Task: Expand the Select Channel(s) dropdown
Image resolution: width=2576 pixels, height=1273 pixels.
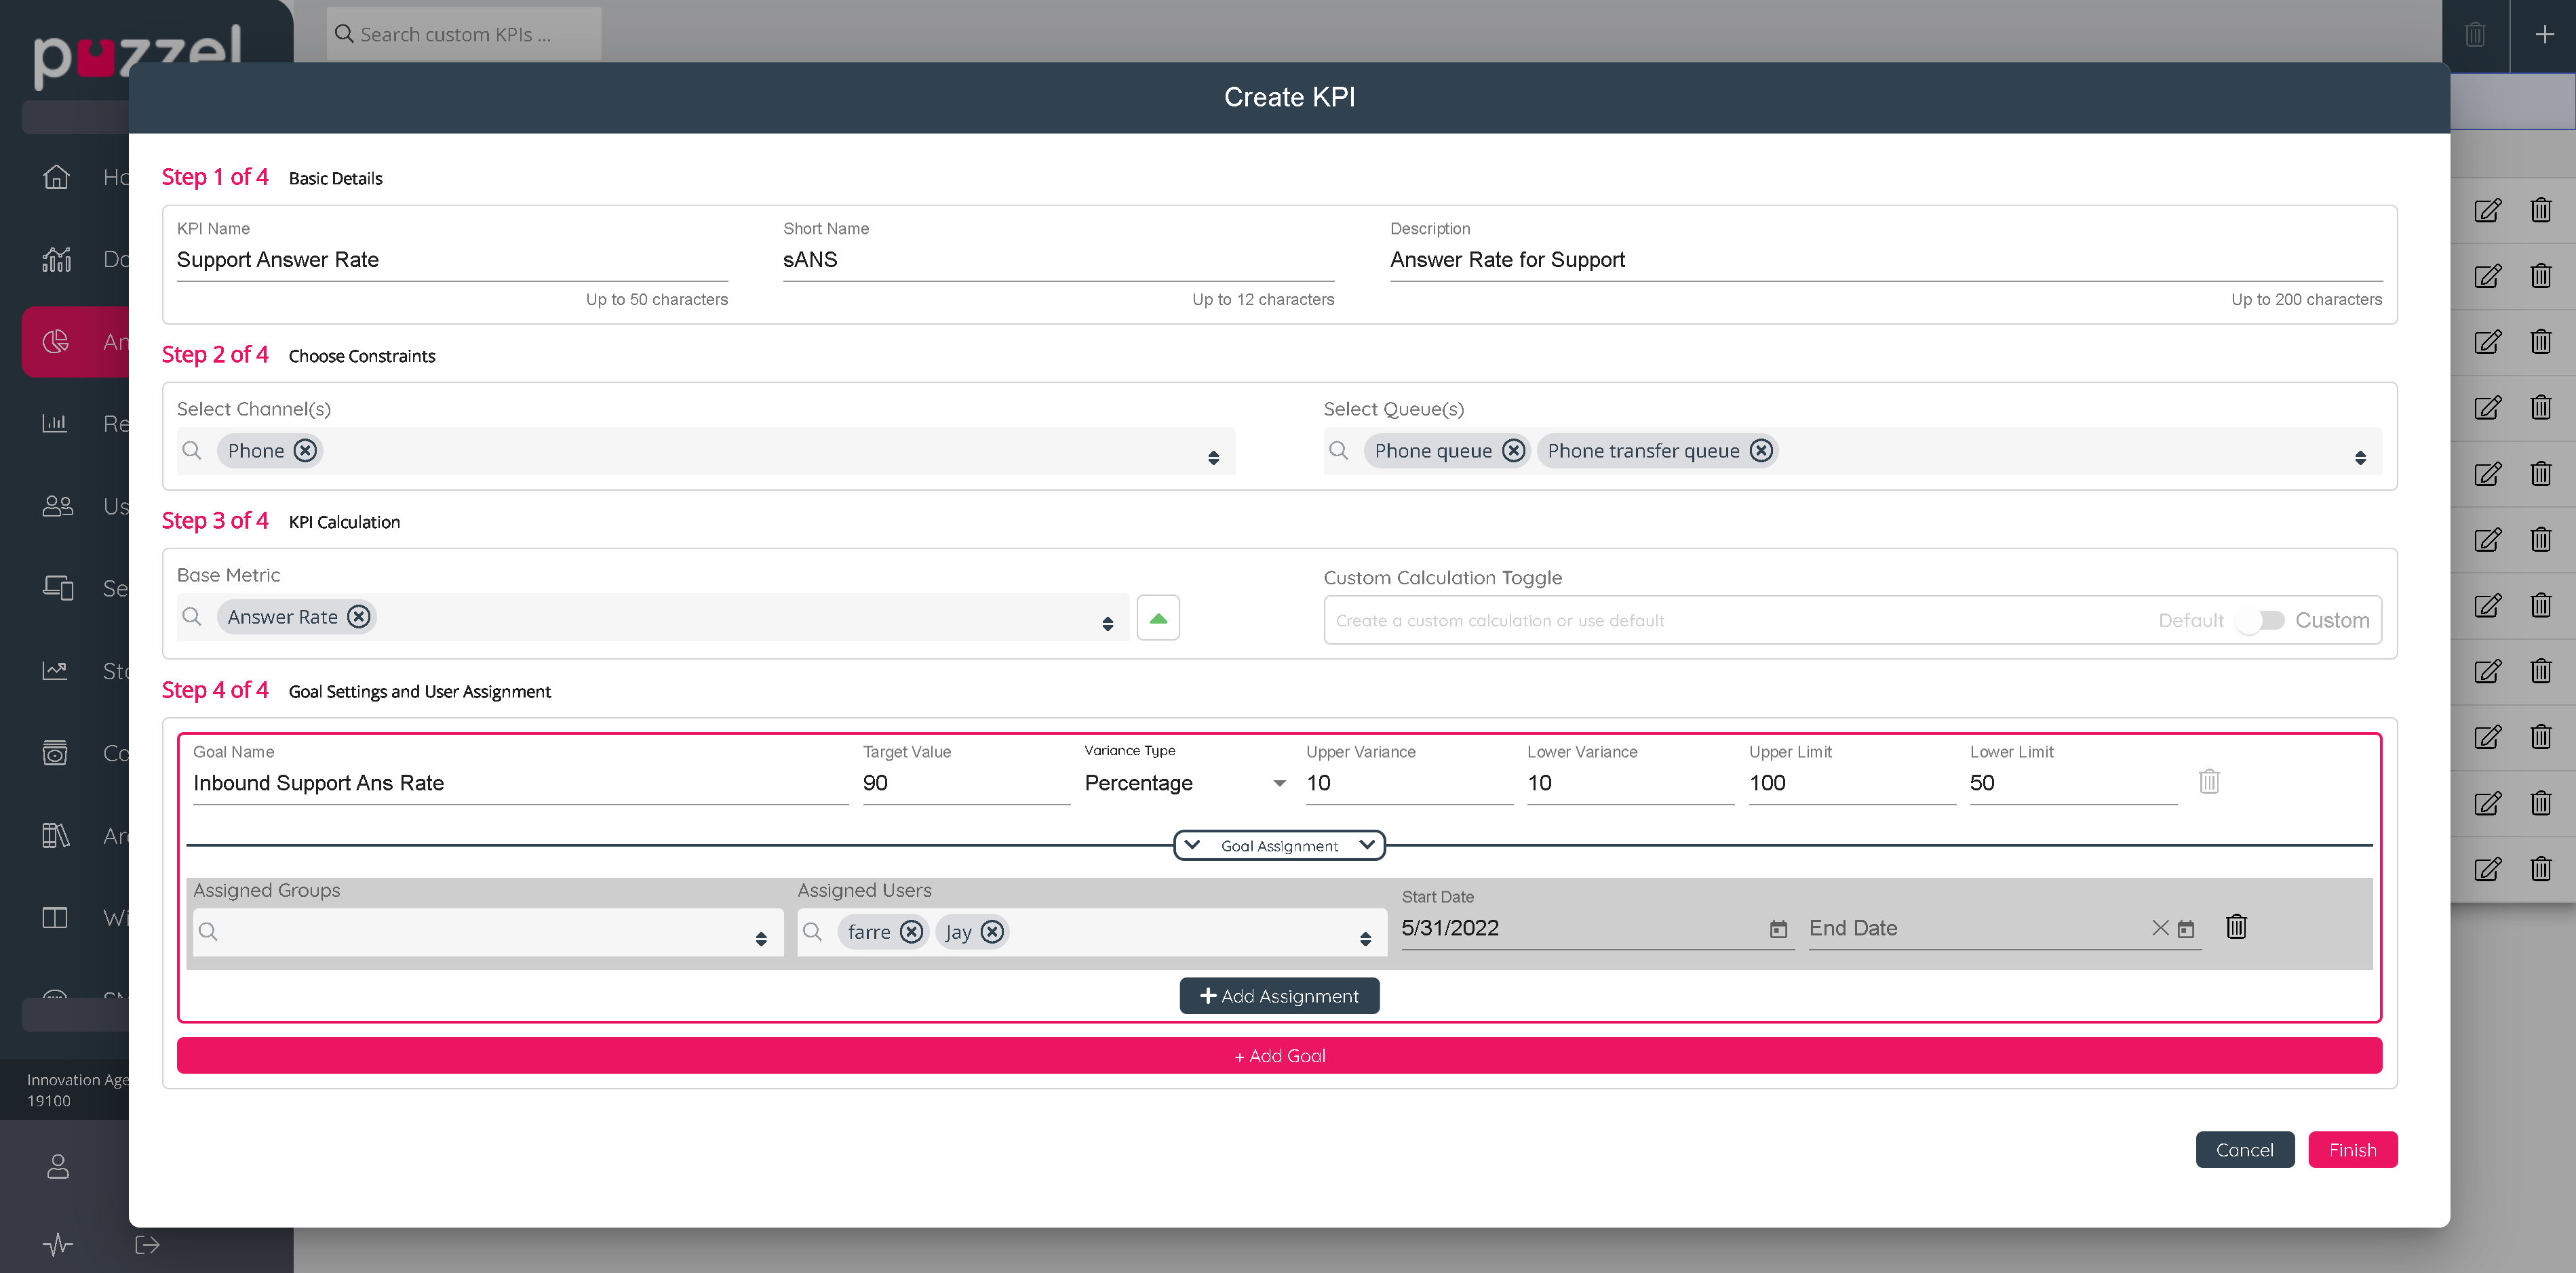Action: [x=1213, y=458]
